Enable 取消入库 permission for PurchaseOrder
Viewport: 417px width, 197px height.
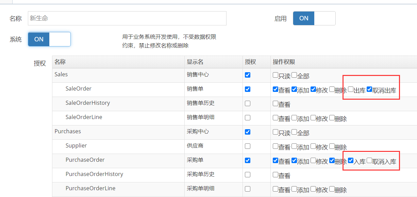pos(369,161)
